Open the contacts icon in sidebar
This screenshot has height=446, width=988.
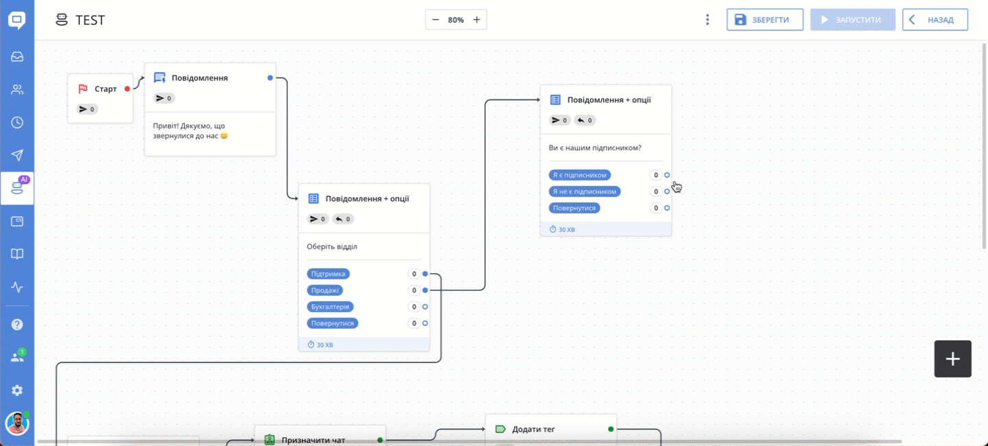click(17, 90)
